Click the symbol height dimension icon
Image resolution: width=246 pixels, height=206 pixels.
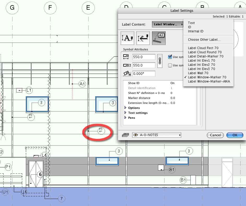coord(127,65)
